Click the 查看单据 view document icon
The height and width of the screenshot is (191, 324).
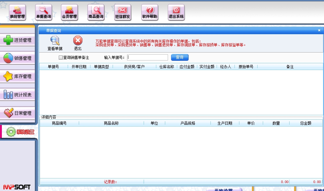55,43
